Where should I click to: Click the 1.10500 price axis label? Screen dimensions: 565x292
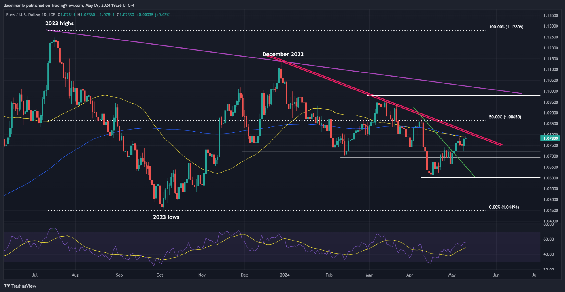550,81
